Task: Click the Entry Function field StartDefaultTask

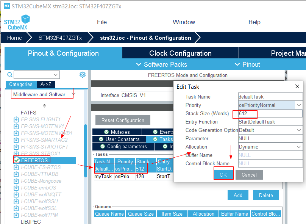Action: [x=270, y=122]
